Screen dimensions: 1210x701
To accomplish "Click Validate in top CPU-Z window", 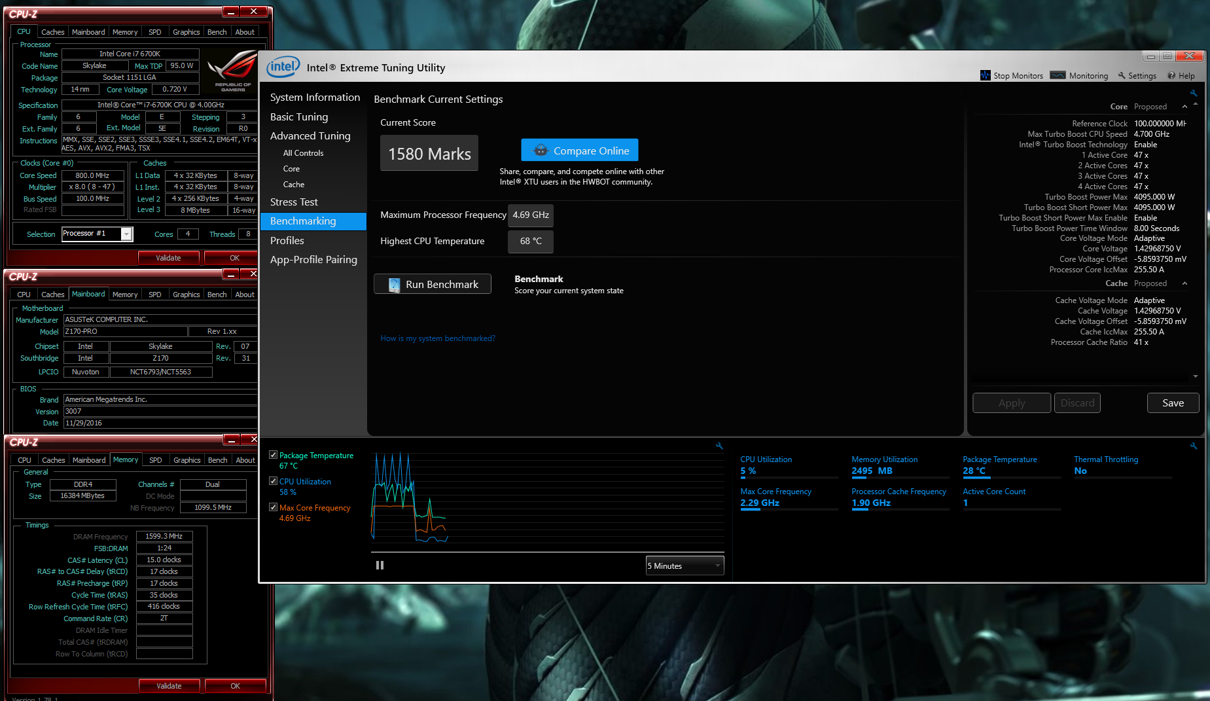I will [169, 258].
